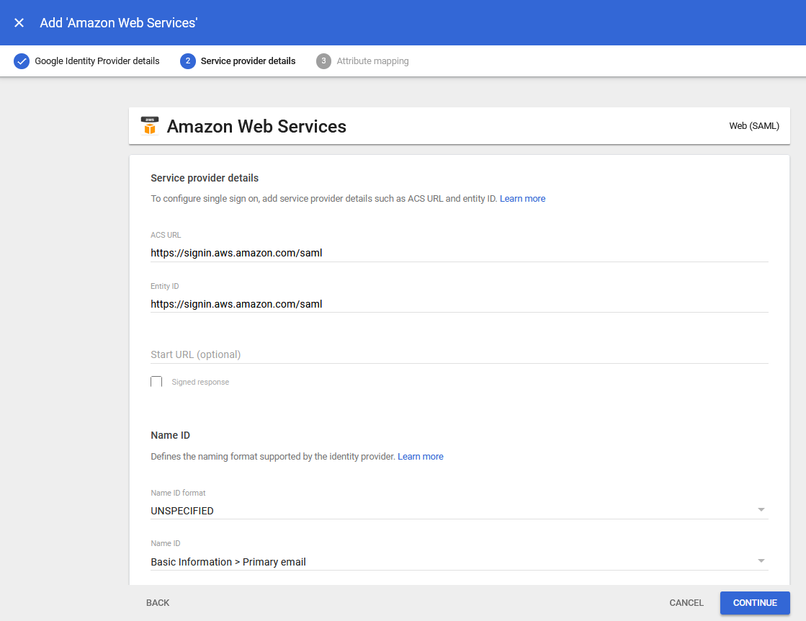Click the Entity ID input field
Screen dimensions: 806x621
point(459,304)
